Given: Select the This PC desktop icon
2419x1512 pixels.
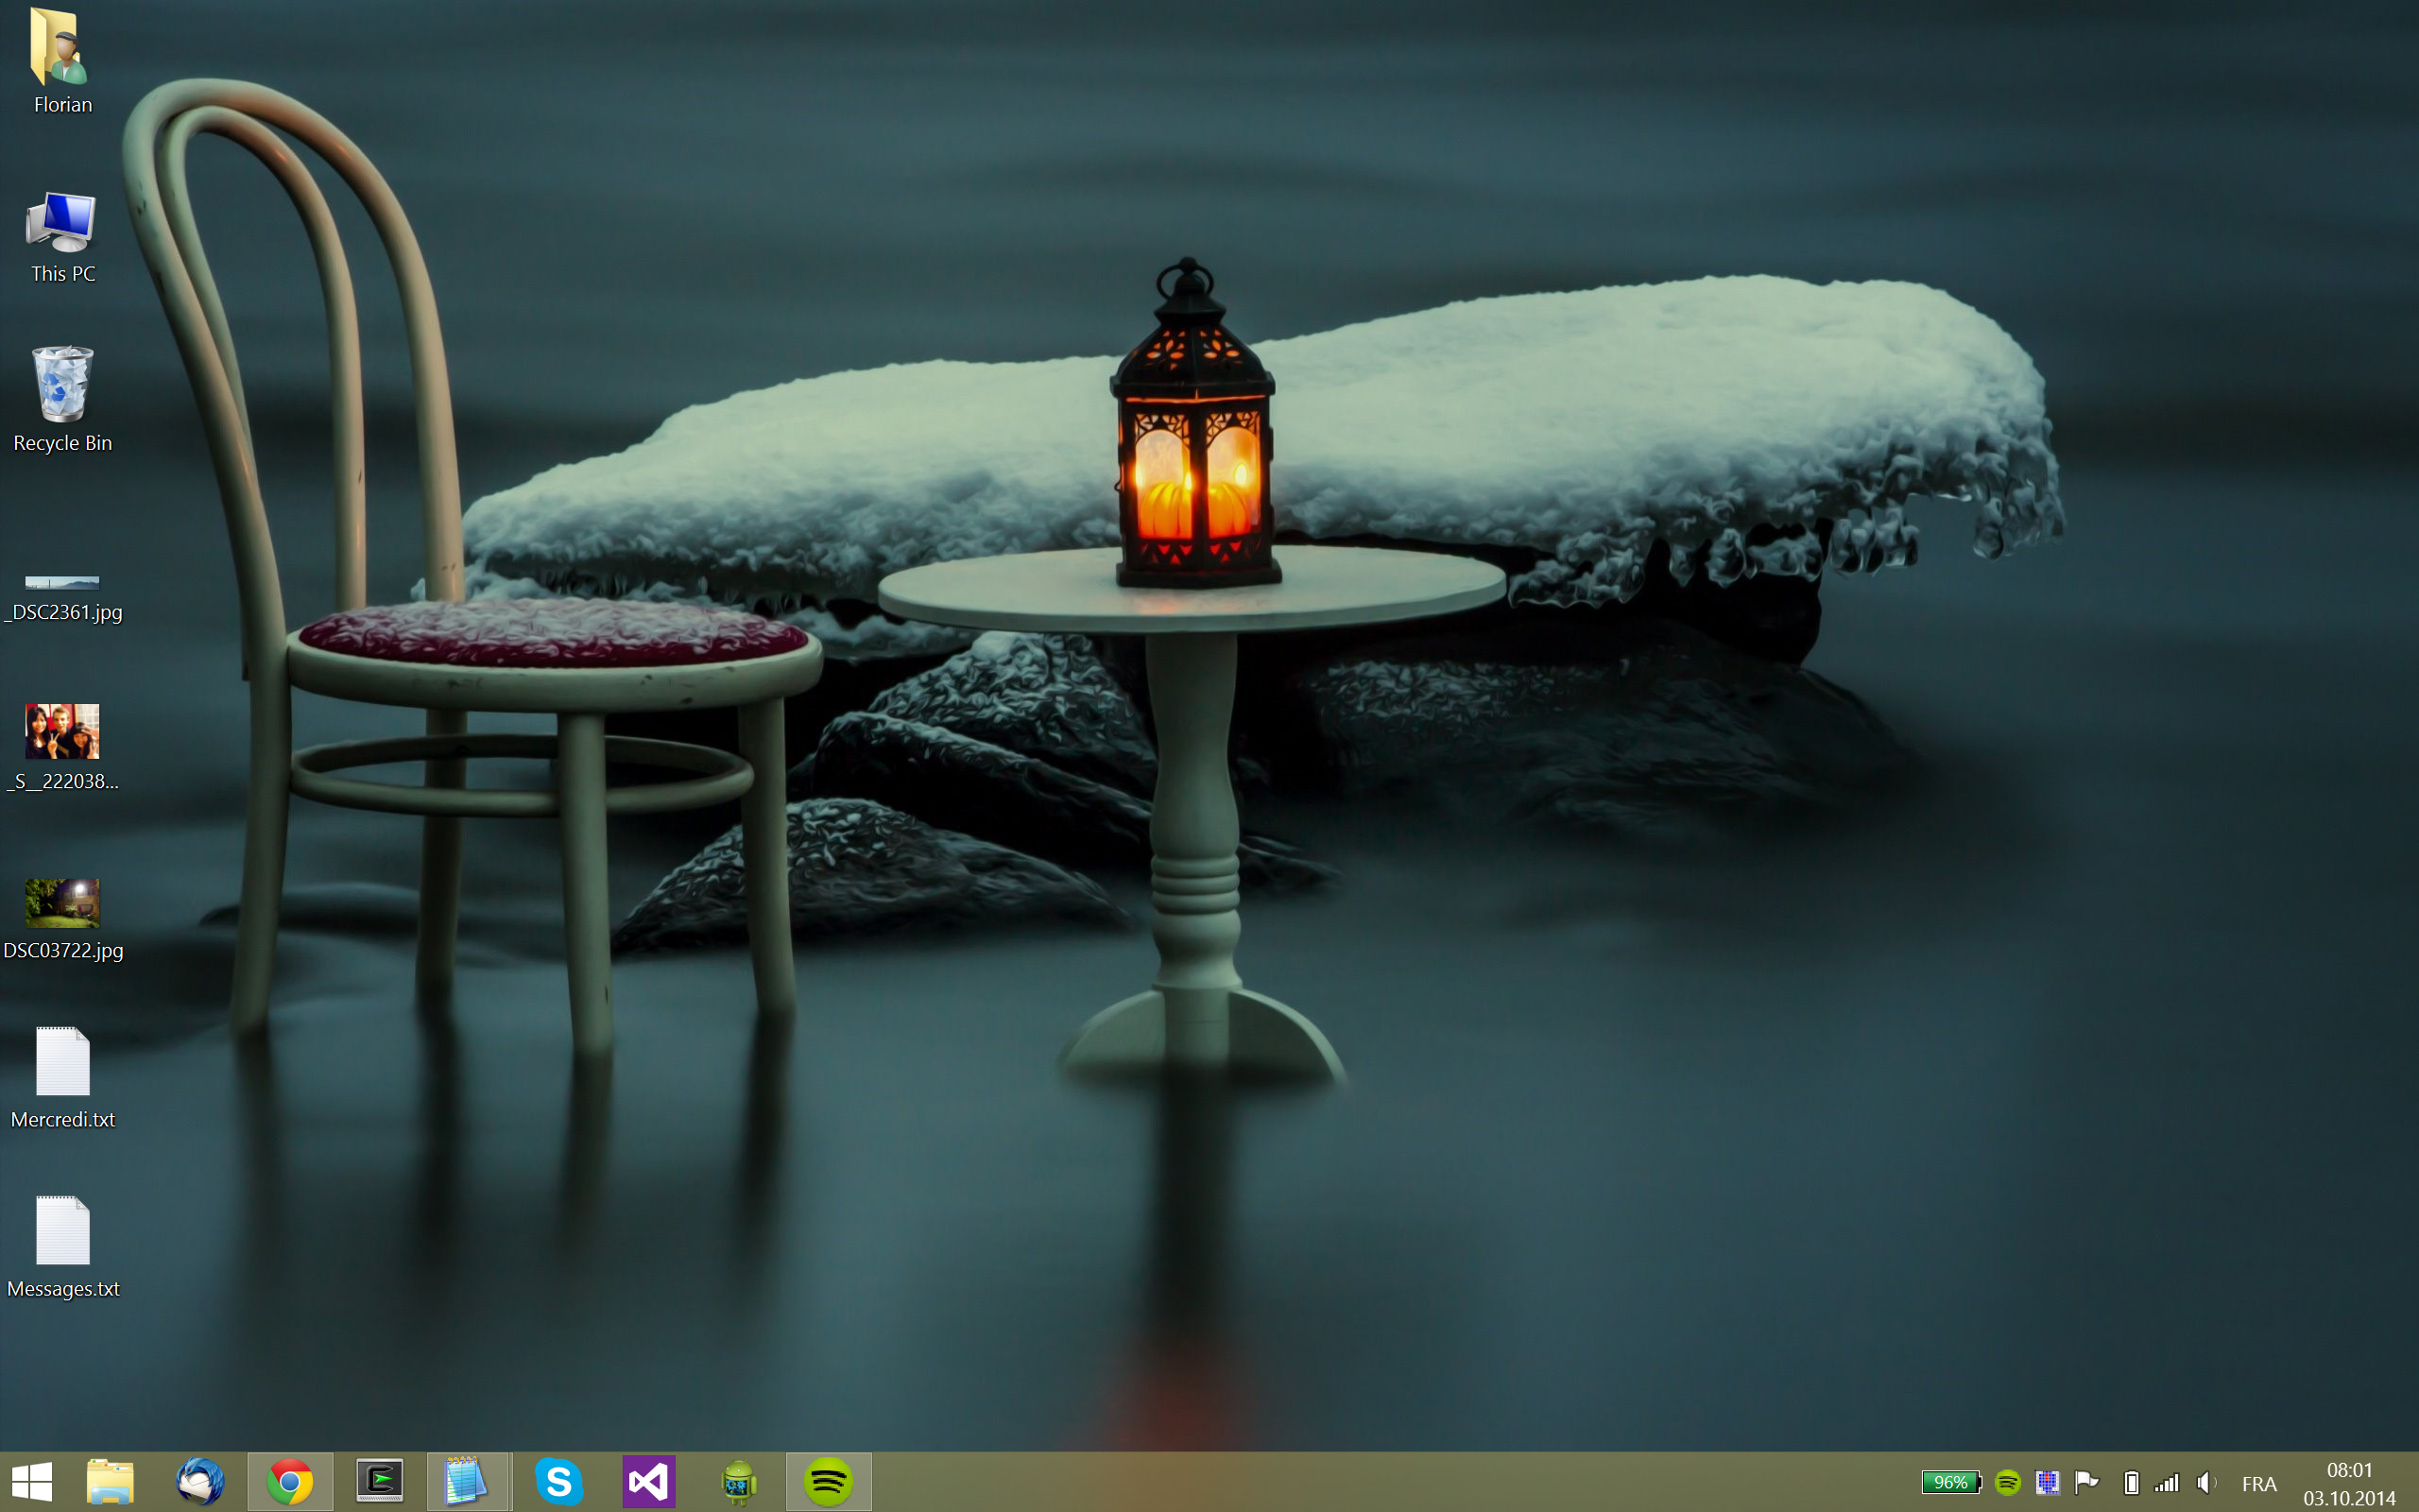Looking at the screenshot, I should (x=62, y=235).
